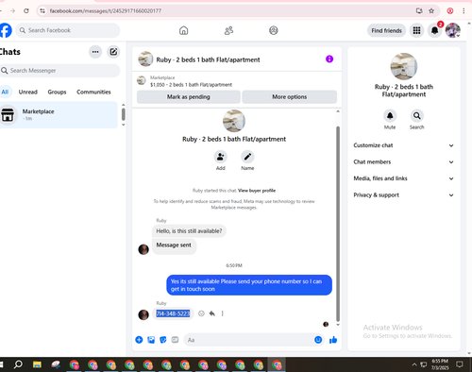Click the conversation scrollbar
472x372 pixels.
[x=338, y=224]
